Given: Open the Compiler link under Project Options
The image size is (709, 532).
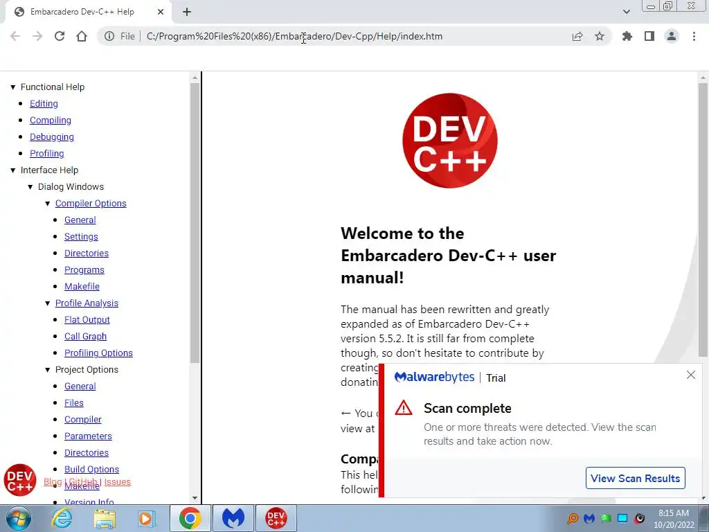Looking at the screenshot, I should coord(83,419).
